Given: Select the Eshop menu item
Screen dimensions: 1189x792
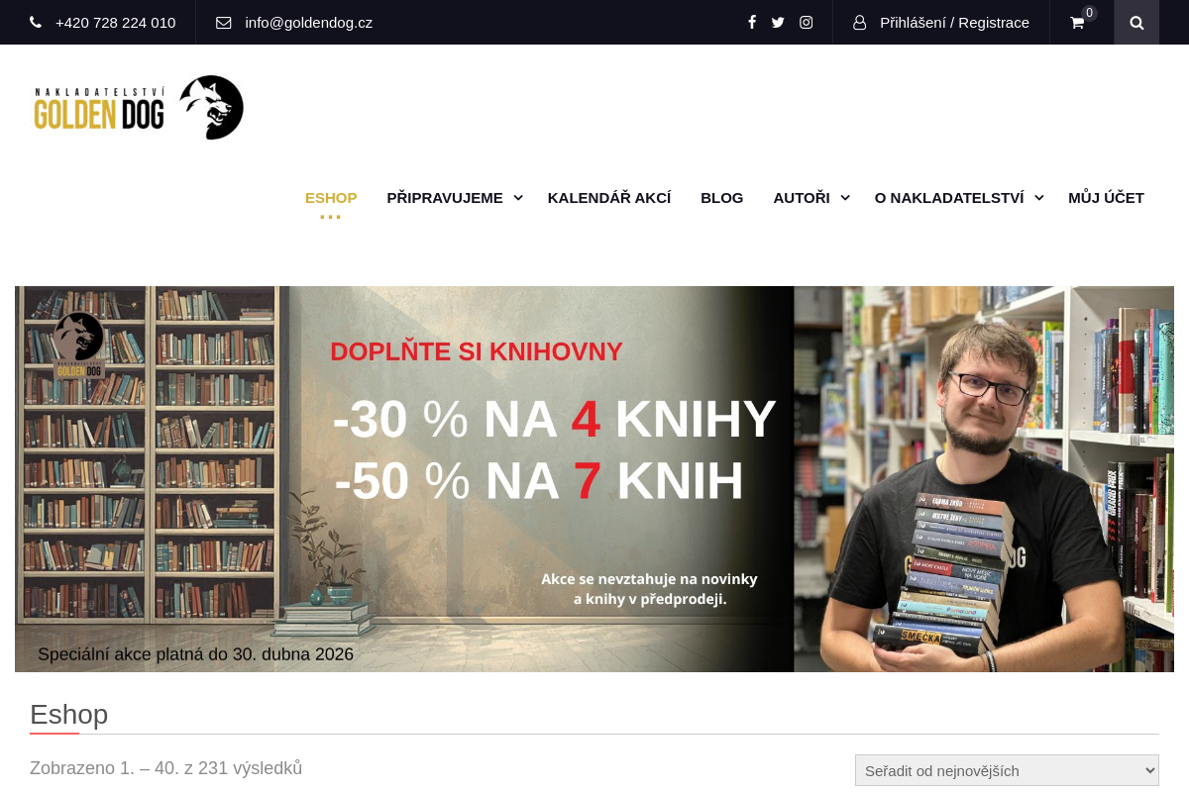Looking at the screenshot, I should pyautogui.click(x=331, y=198).
